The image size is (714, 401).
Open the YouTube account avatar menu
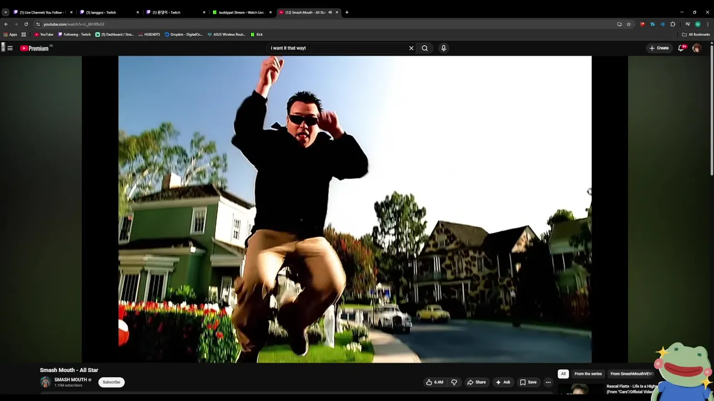tap(697, 48)
